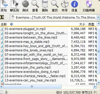Select 11-evermore-everybodys_doing_it.mp3
The image size is (100, 94).
(x=32, y=72)
